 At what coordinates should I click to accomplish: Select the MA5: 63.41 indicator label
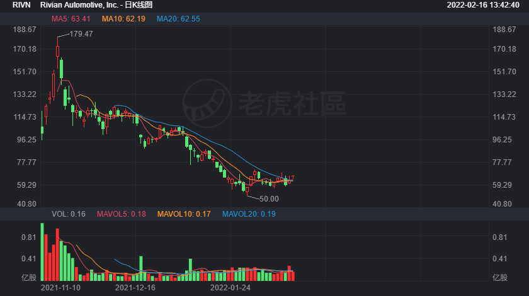tap(71, 19)
